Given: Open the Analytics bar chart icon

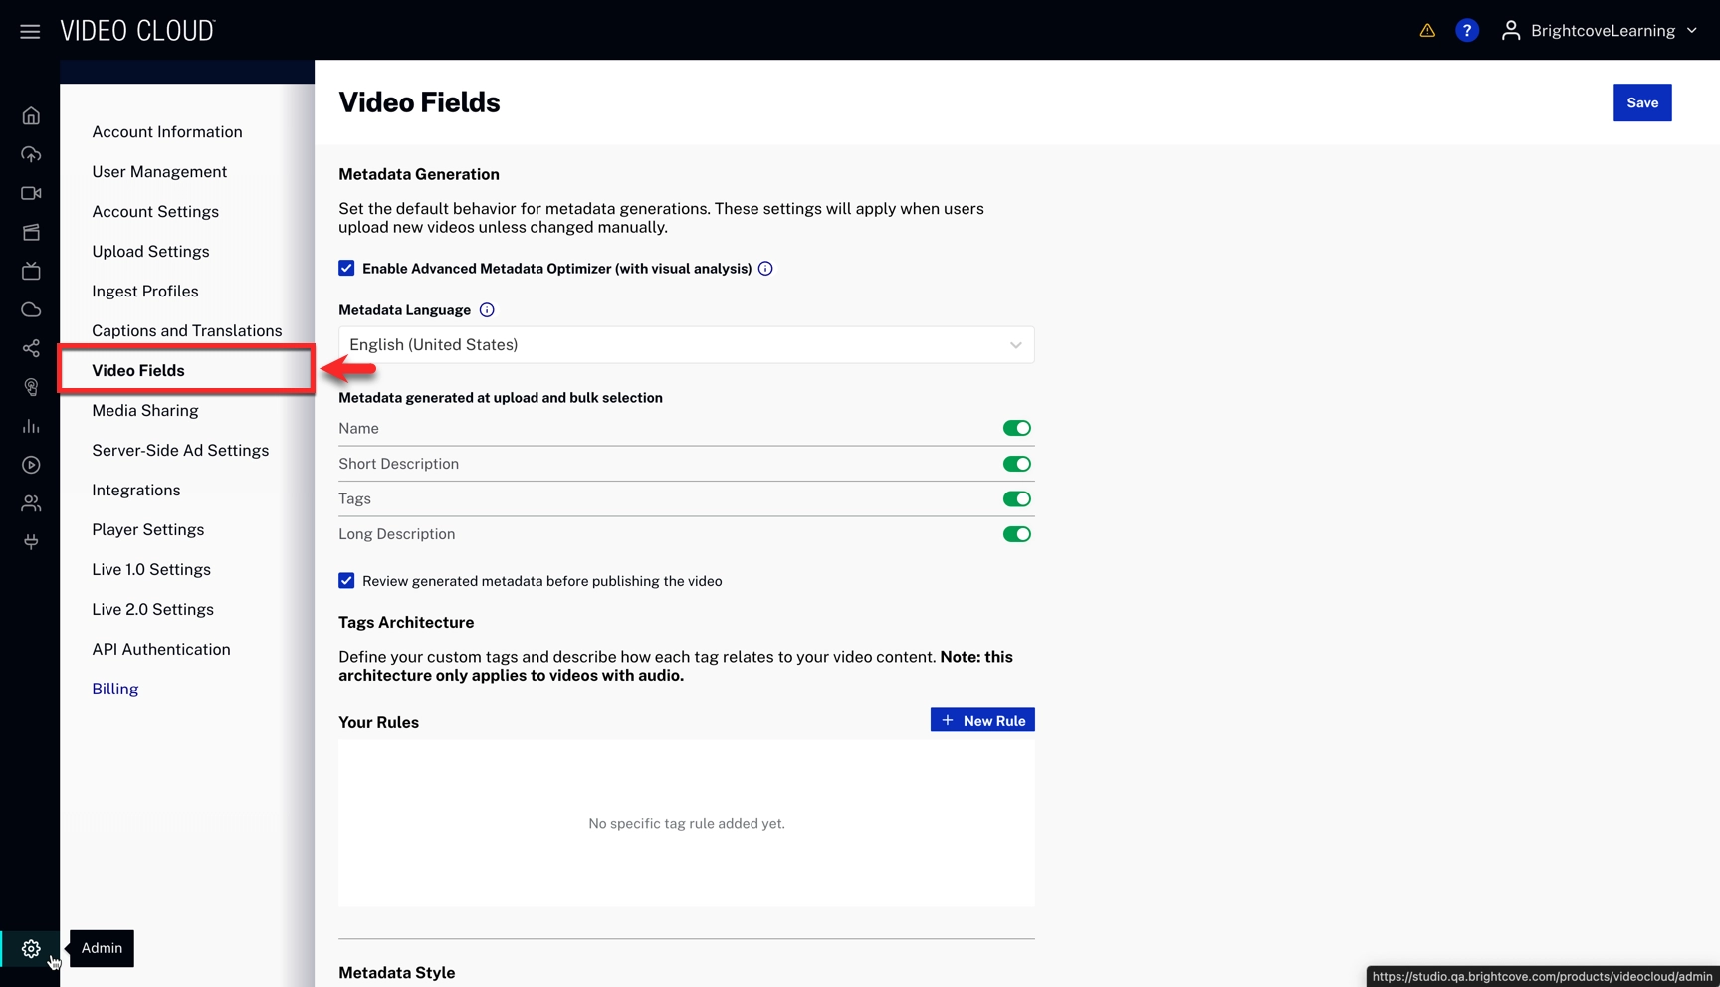Looking at the screenshot, I should coord(31,426).
